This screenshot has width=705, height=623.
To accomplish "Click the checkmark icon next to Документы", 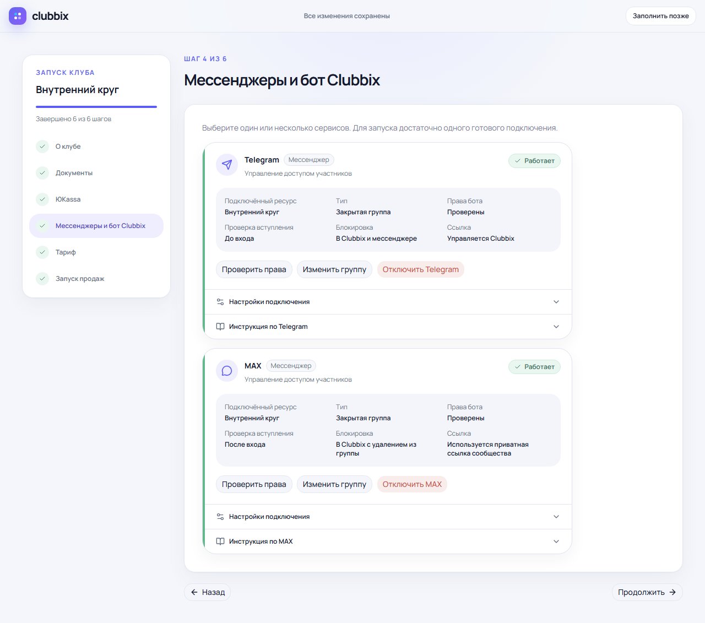I will click(x=42, y=173).
